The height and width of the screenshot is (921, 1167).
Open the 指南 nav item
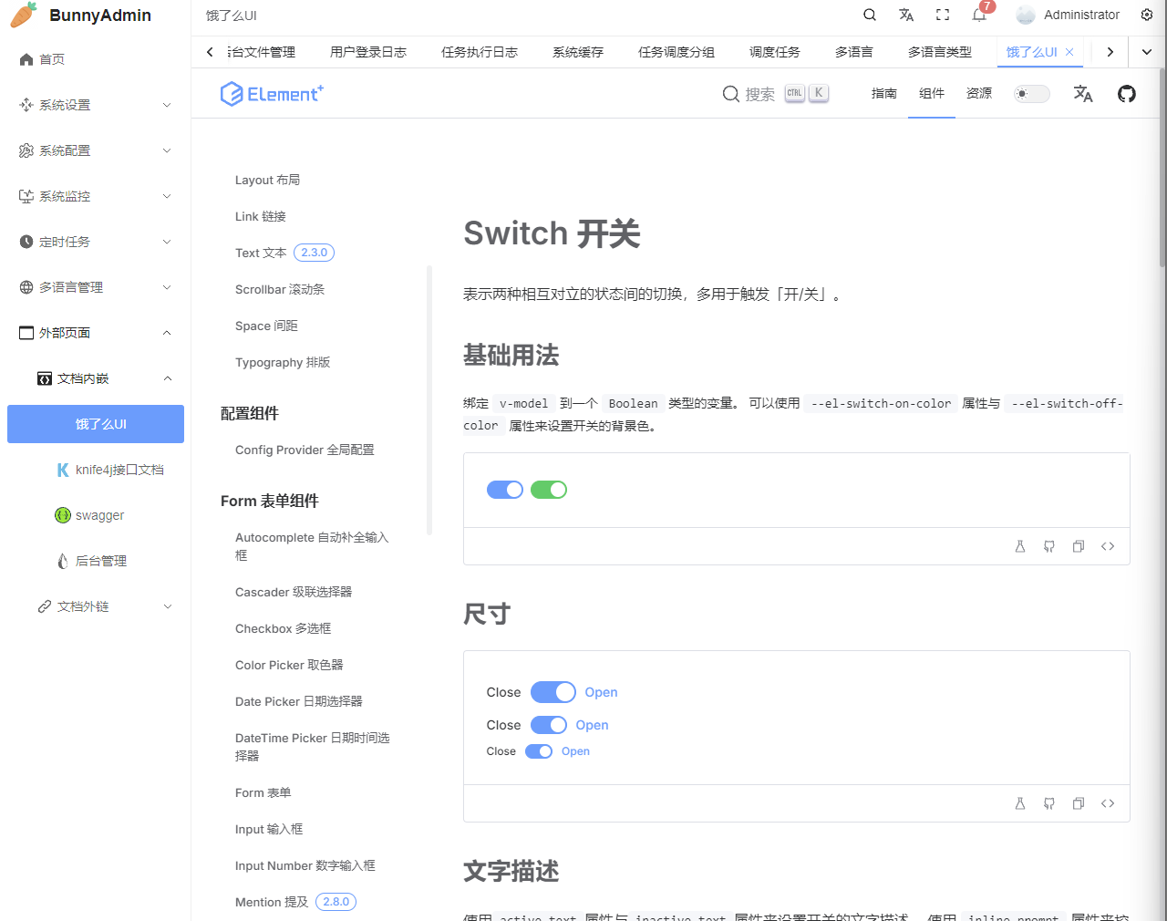[884, 93]
